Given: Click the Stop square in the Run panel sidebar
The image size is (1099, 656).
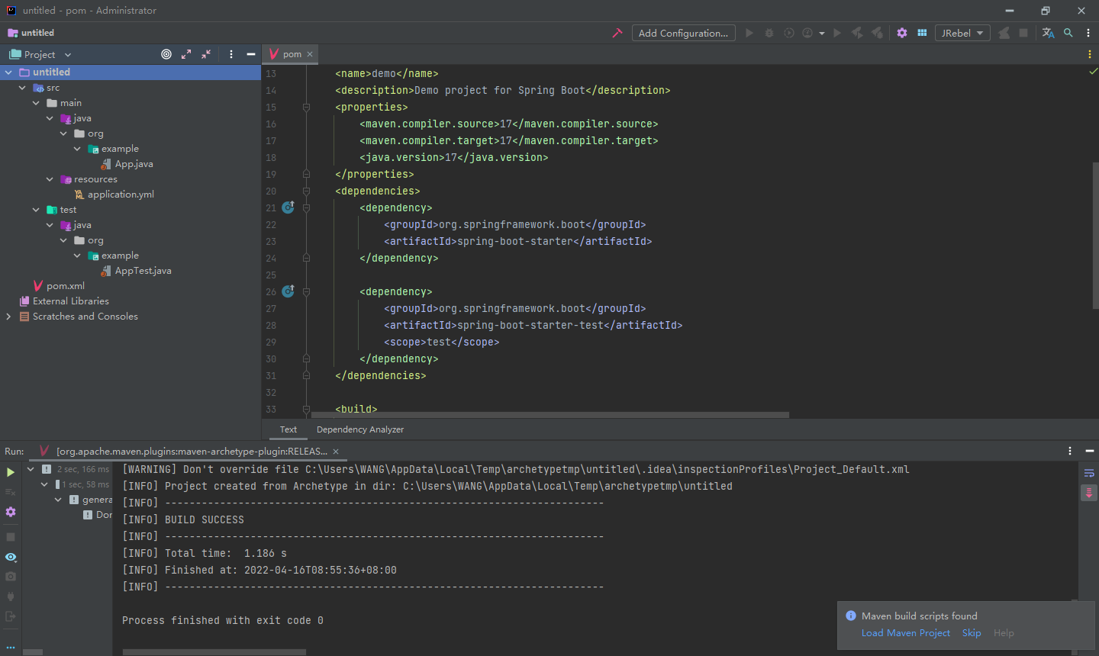Looking at the screenshot, I should click(11, 537).
